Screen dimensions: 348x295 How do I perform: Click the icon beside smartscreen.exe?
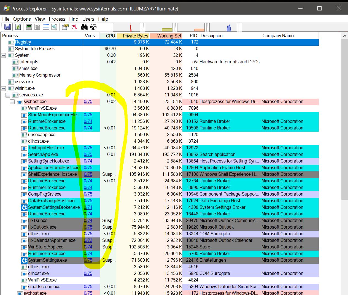click(x=24, y=287)
